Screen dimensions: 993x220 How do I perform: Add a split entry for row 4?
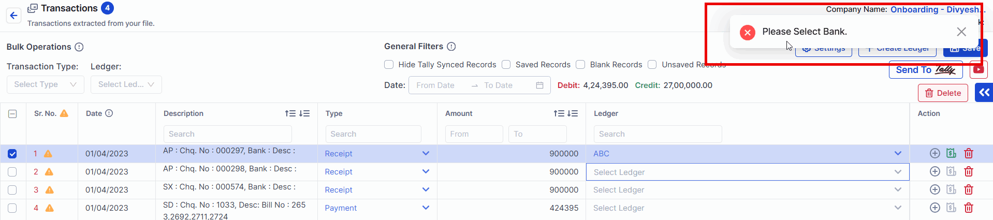coord(935,208)
